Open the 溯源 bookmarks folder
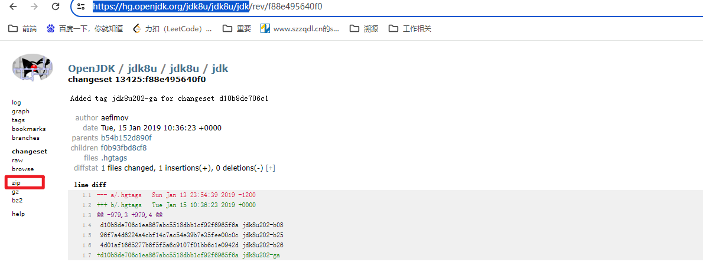703x275 pixels. pos(363,29)
